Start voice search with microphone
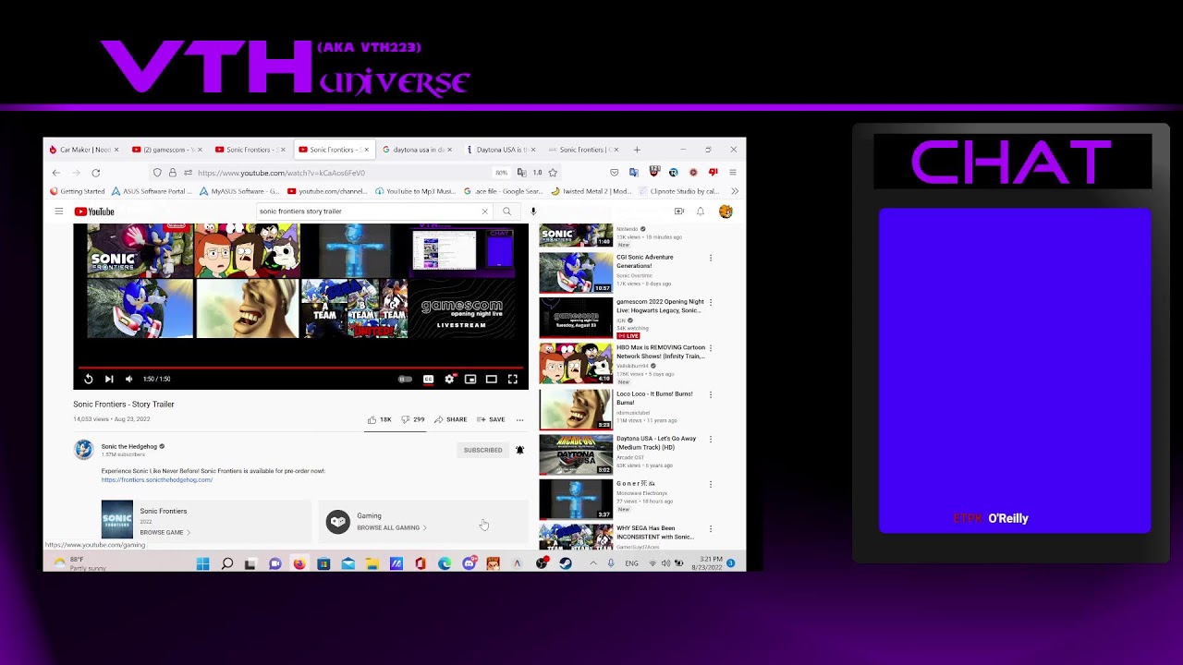This screenshot has width=1183, height=665. [x=533, y=212]
